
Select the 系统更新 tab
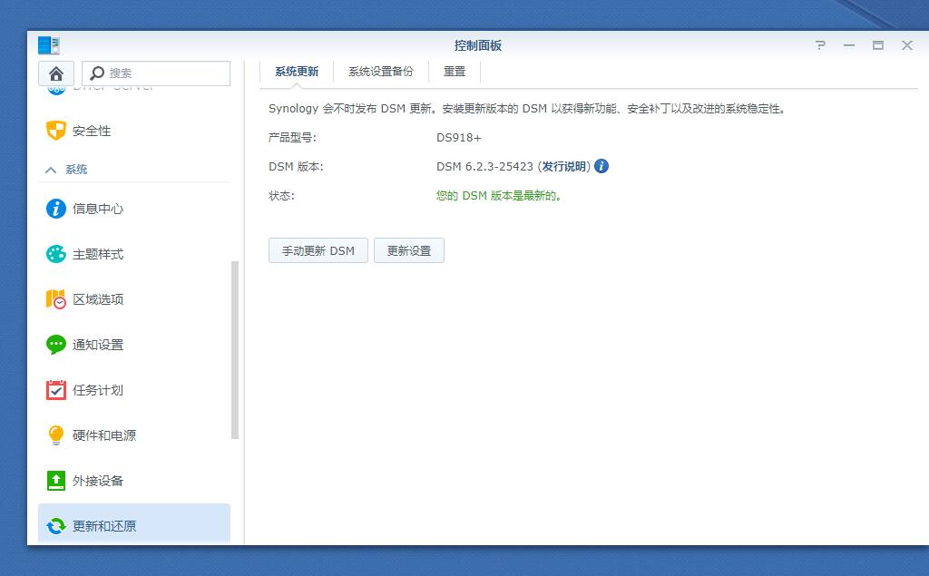coord(297,72)
